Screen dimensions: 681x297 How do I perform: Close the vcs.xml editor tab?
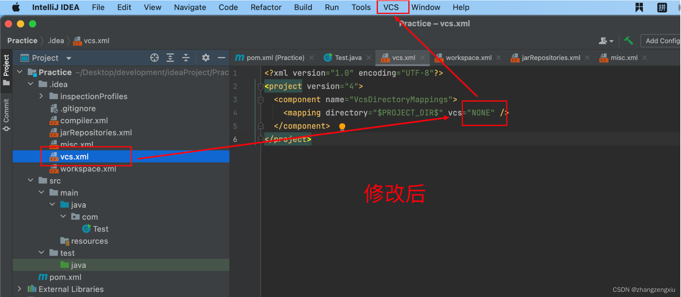pos(423,58)
